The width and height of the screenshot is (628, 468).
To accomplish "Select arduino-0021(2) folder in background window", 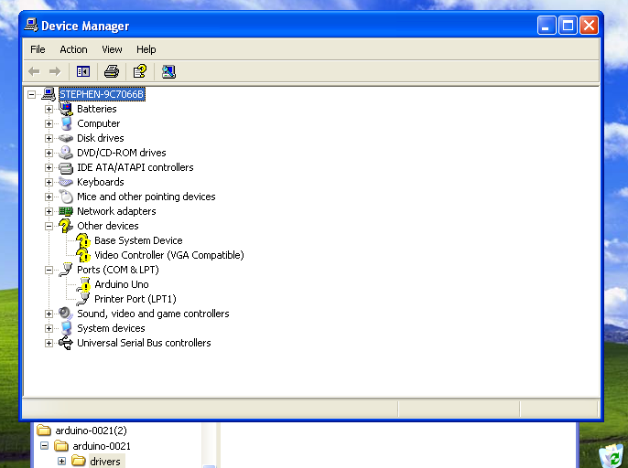I will point(91,431).
